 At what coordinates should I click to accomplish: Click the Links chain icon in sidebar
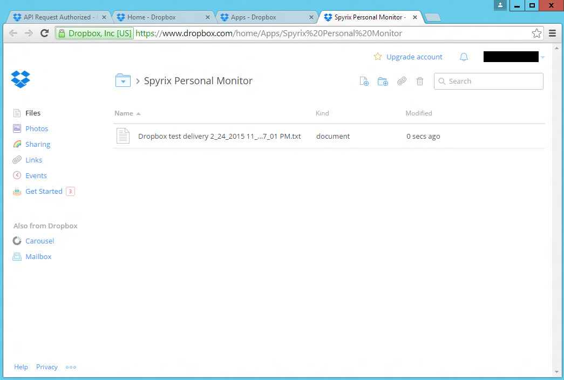pyautogui.click(x=17, y=160)
